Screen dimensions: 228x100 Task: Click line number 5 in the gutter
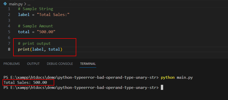coord(9,32)
